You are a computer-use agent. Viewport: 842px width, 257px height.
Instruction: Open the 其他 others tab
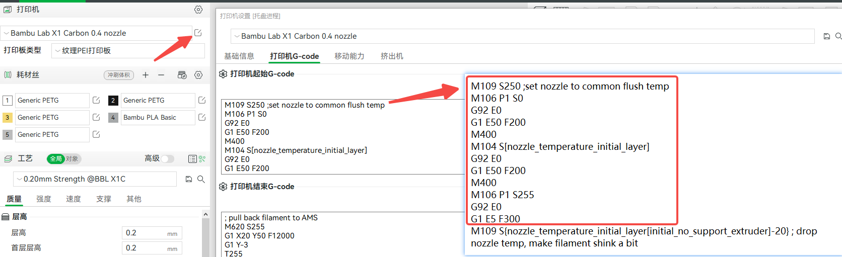click(x=134, y=199)
